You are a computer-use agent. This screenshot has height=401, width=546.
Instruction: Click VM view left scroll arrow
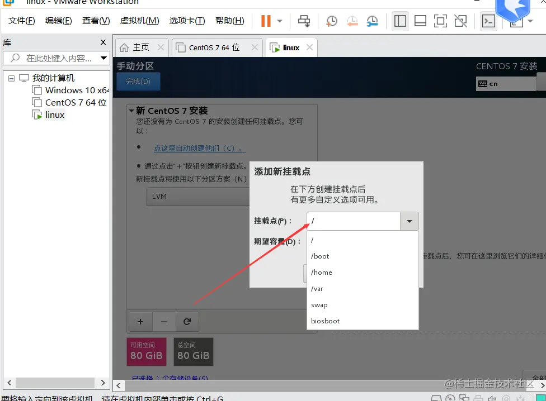click(x=119, y=385)
